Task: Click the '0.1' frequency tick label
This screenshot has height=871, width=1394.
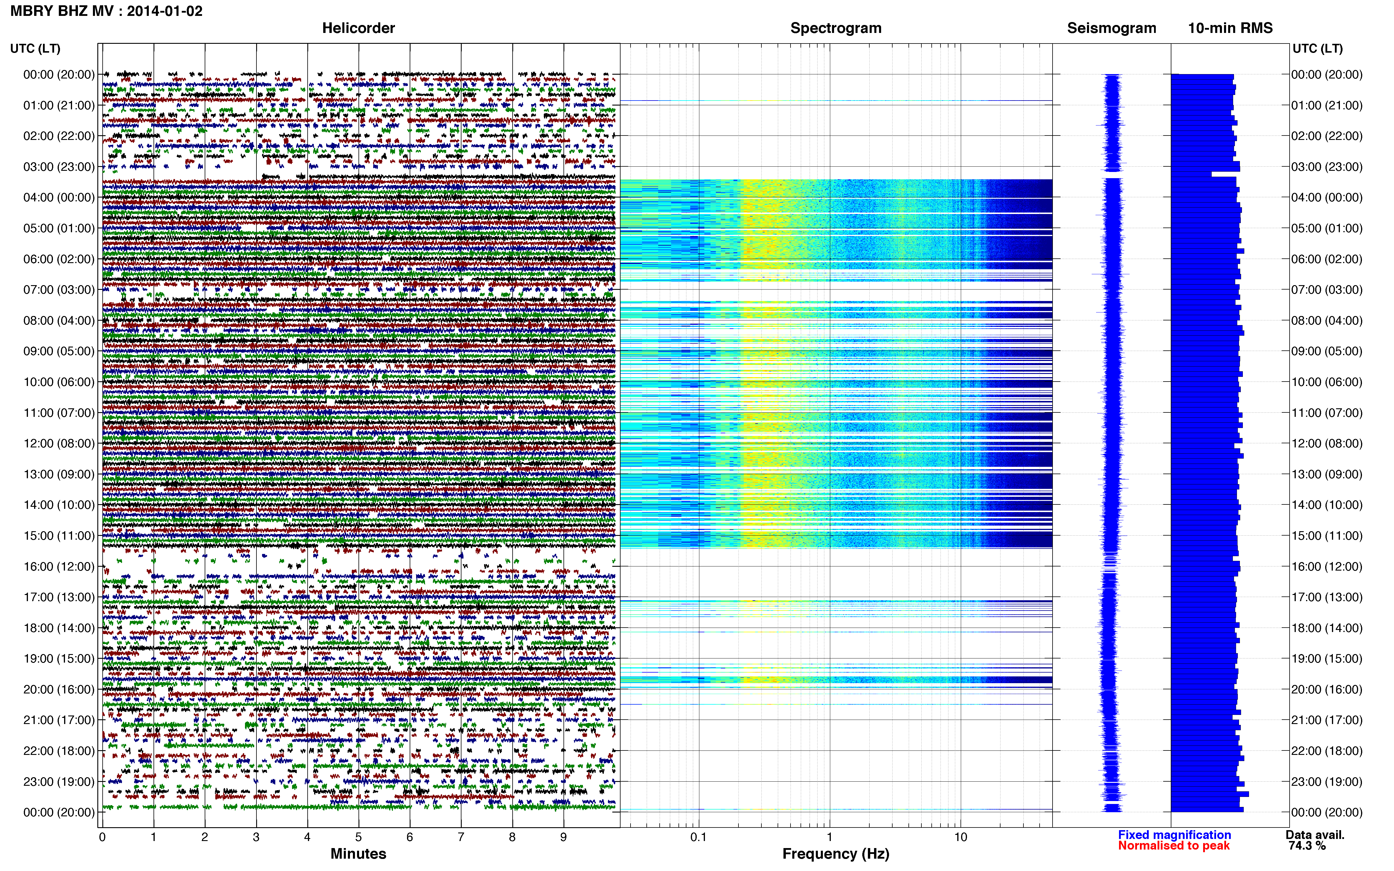Action: (x=698, y=837)
